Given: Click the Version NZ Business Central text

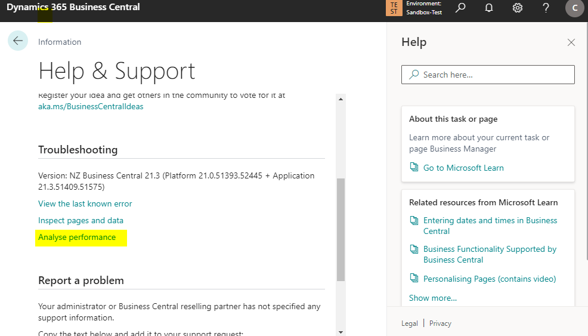Looking at the screenshot, I should (177, 181).
